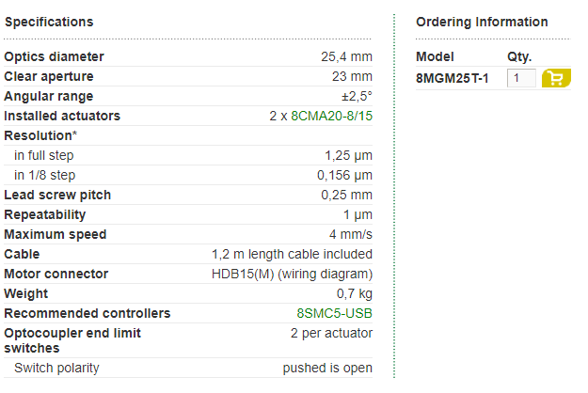
Task: Open the wiring diagram link
Action: tap(325, 274)
